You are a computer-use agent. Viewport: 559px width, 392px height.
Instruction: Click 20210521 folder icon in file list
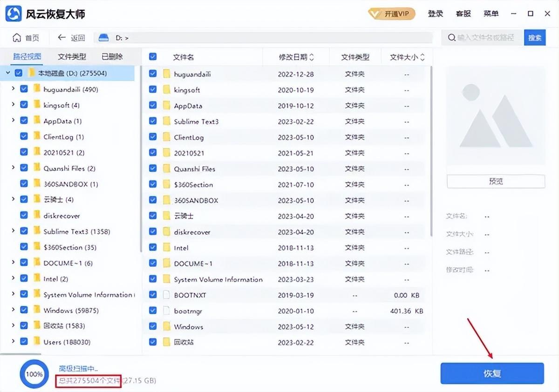click(x=166, y=153)
